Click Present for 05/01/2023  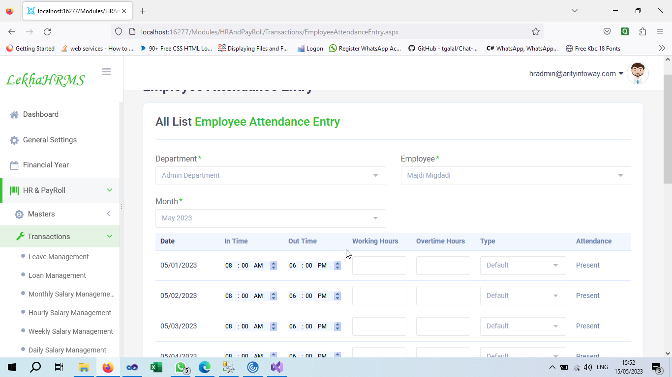click(x=588, y=265)
